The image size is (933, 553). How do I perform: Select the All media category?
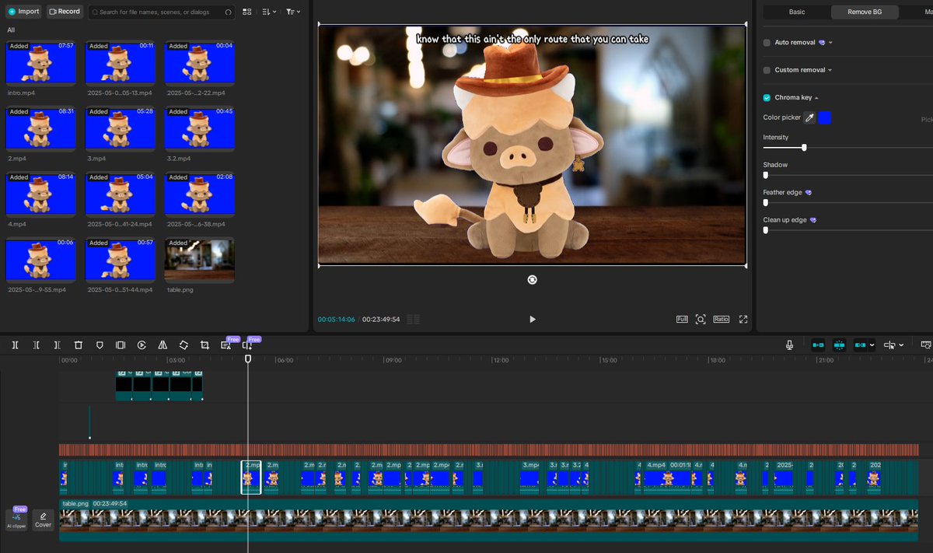coord(11,30)
